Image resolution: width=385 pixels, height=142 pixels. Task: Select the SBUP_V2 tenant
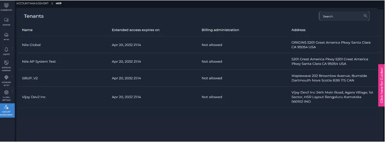pyautogui.click(x=30, y=78)
